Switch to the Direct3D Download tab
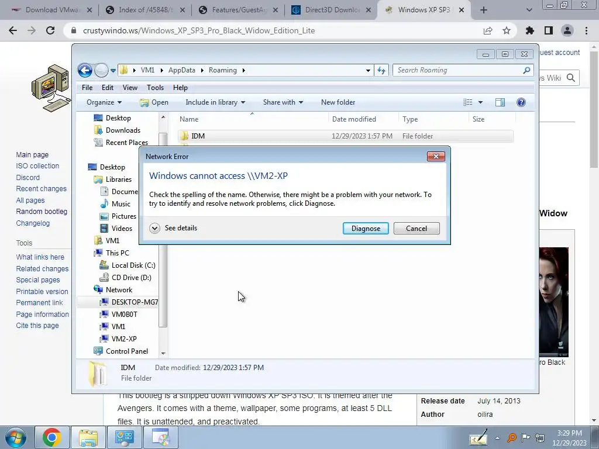Viewport: 599px width, 449px height. pyautogui.click(x=332, y=11)
